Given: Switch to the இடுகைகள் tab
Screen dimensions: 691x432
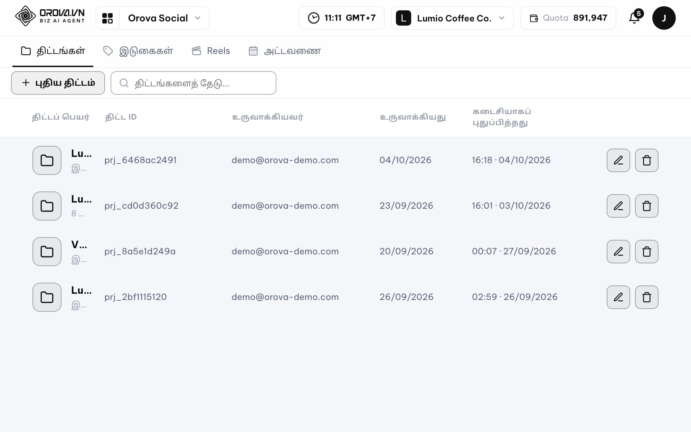Looking at the screenshot, I should click(x=138, y=51).
